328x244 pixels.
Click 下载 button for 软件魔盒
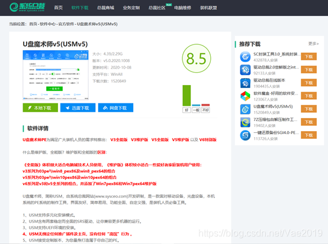coord(308,96)
